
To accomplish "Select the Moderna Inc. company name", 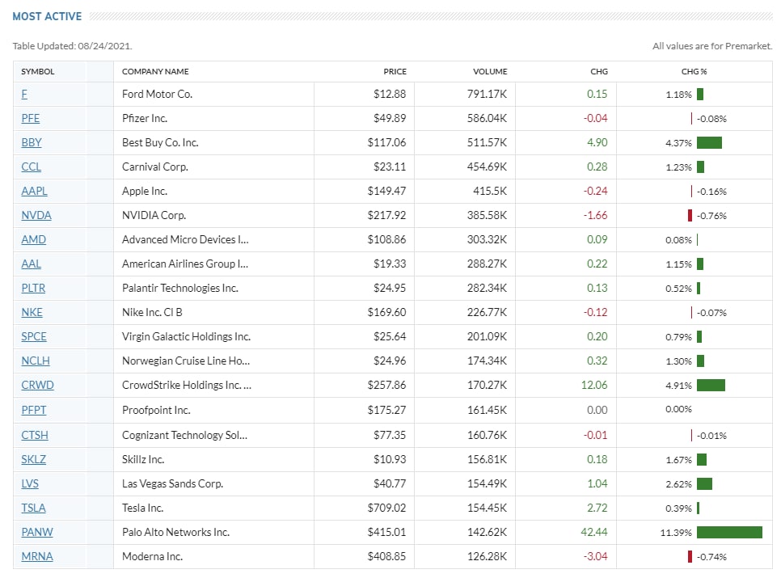I will (153, 557).
